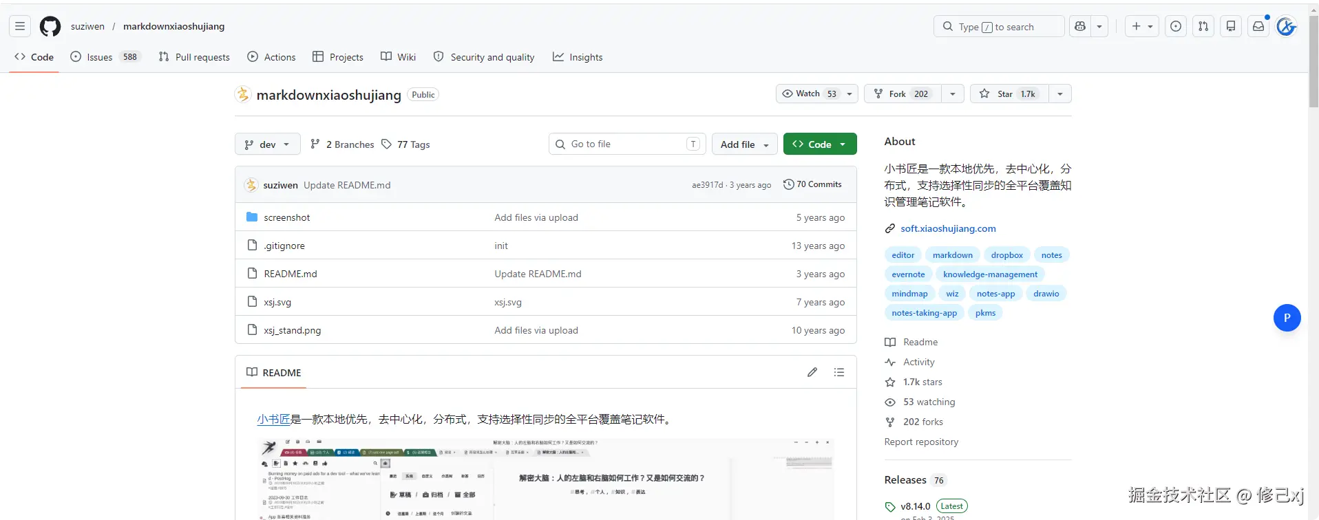Open the user avatar menu
Screen dimensions: 1319x520
1286,26
